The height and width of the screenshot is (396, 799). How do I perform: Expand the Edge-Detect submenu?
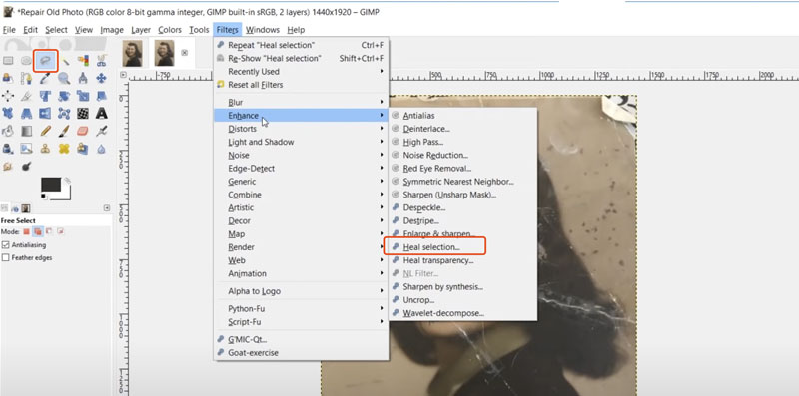[301, 169]
